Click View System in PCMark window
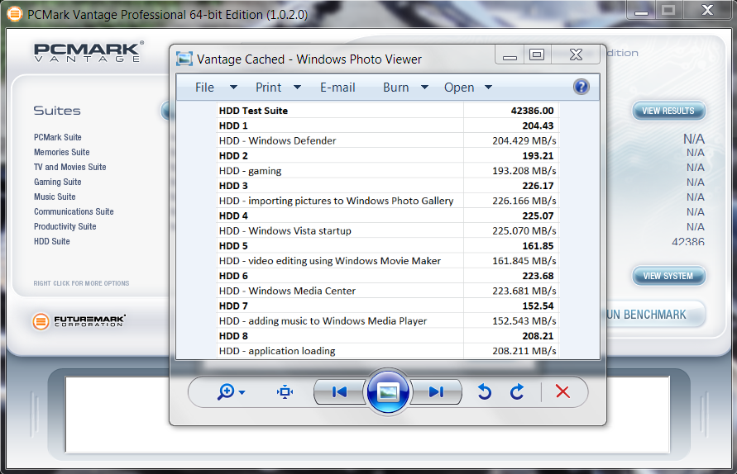This screenshot has width=737, height=474. coord(668,276)
